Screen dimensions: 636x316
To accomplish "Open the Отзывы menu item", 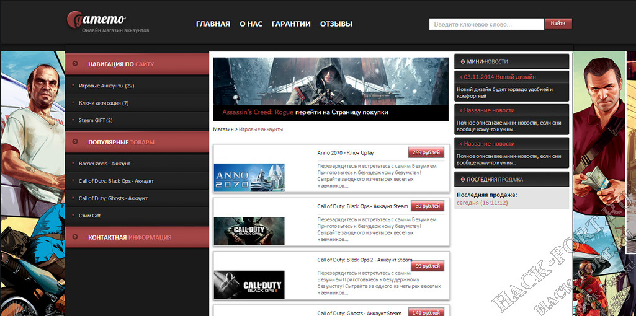I will click(336, 24).
